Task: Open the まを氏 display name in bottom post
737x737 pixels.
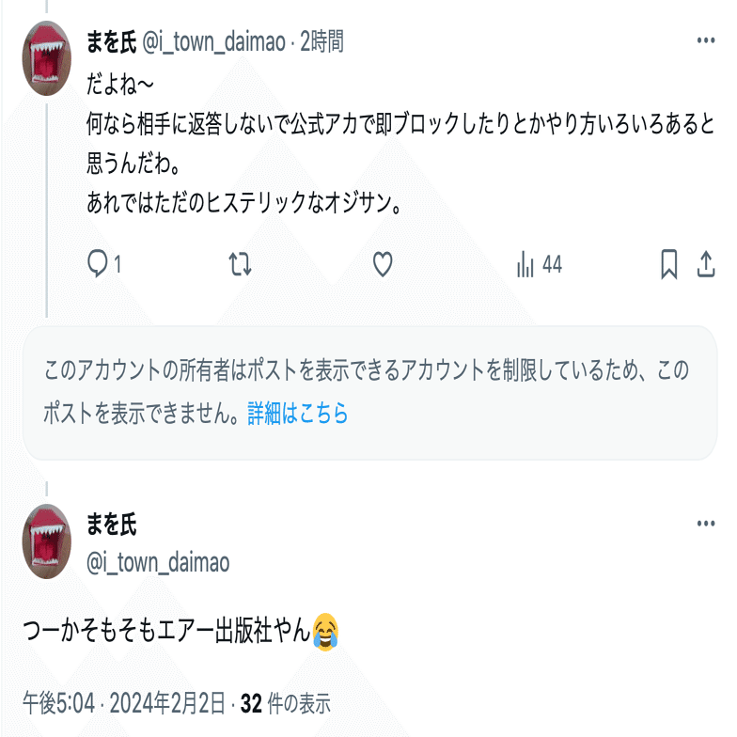Action: pyautogui.click(x=111, y=525)
